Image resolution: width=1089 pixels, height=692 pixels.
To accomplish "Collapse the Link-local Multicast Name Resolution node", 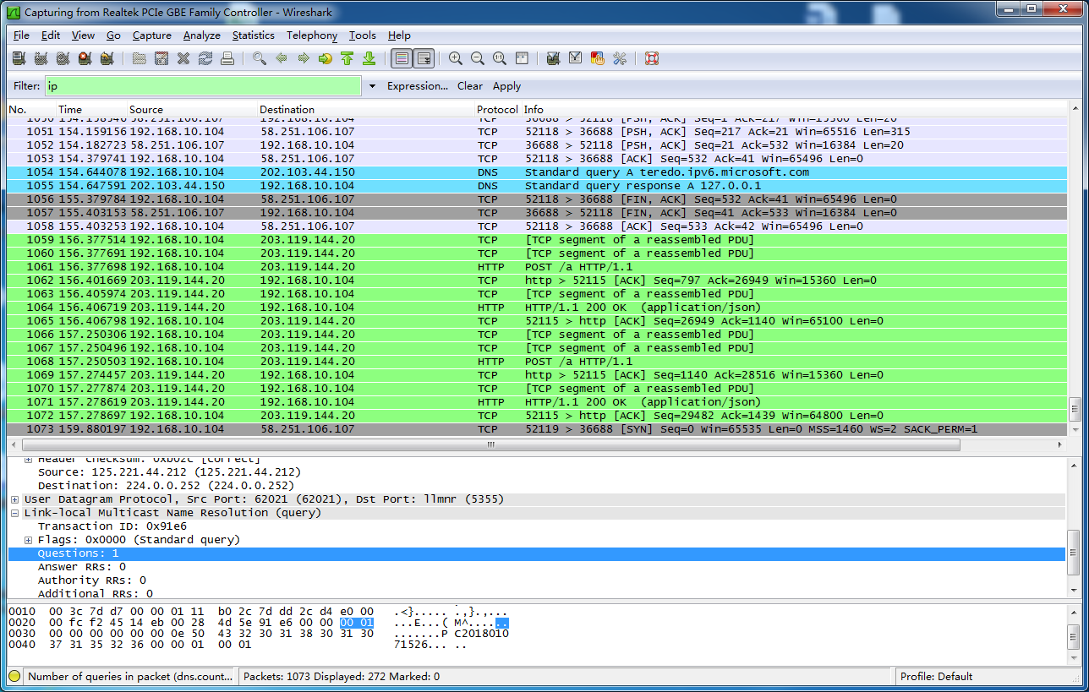I will click(14, 512).
